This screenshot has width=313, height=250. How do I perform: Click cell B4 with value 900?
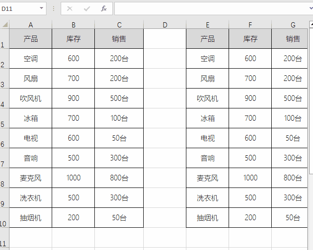tap(73, 98)
